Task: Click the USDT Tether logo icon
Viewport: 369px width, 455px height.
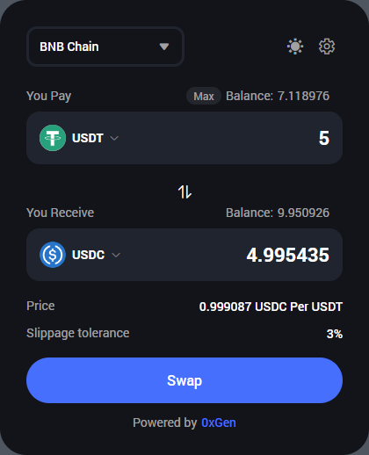Action: click(53, 138)
